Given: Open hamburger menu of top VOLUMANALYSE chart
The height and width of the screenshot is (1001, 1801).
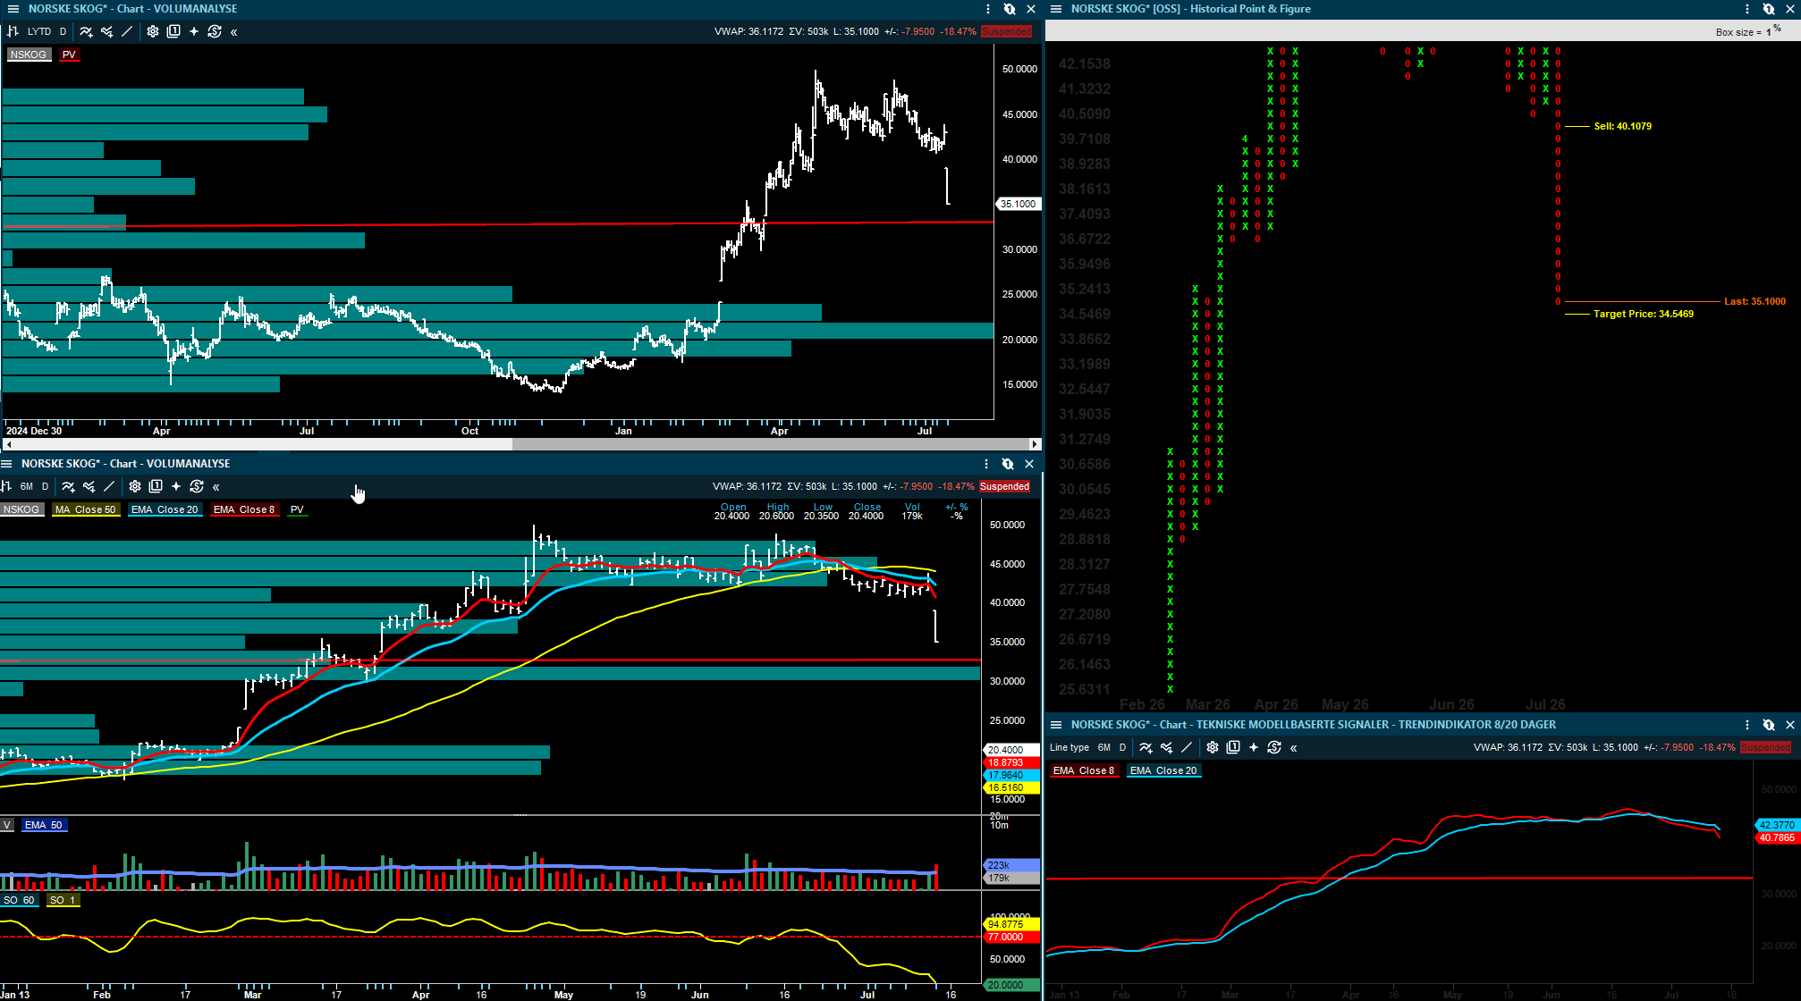Looking at the screenshot, I should pyautogui.click(x=13, y=9).
